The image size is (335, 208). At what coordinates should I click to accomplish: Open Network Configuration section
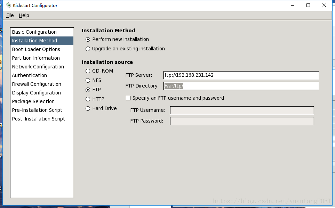tap(42, 67)
